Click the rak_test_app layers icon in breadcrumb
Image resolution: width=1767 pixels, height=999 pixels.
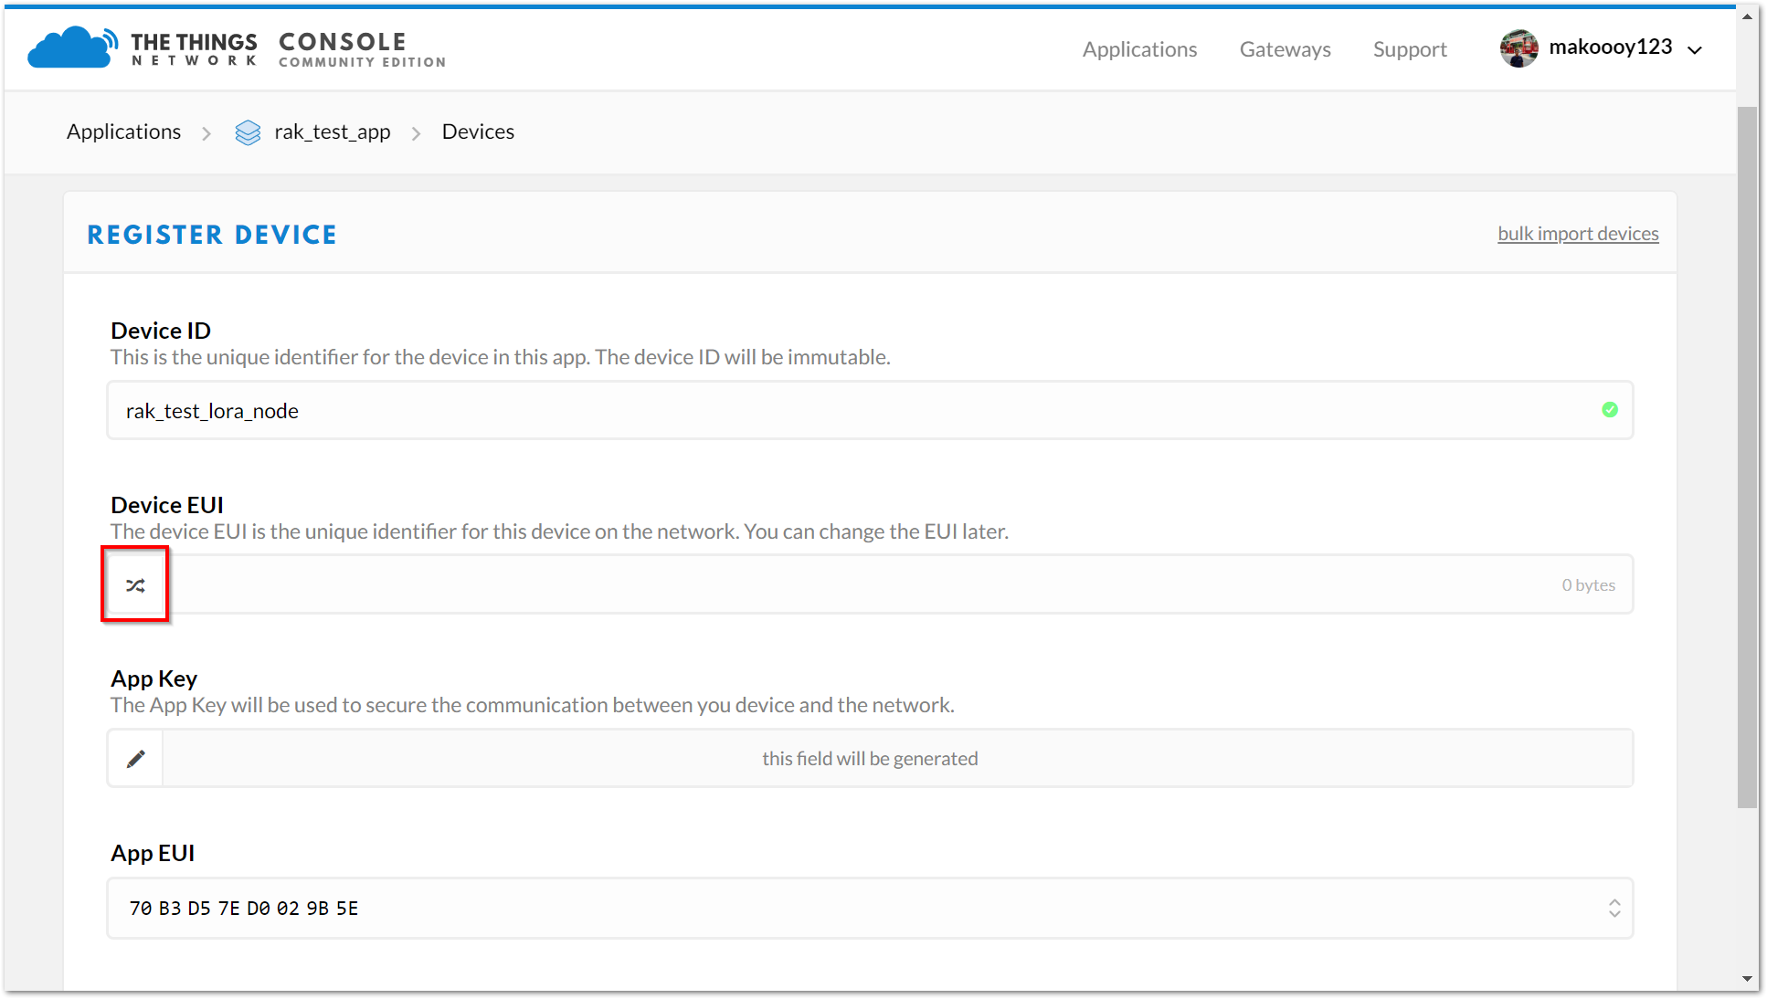click(x=248, y=132)
